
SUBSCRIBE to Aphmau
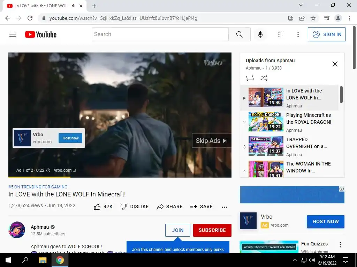[x=212, y=230]
